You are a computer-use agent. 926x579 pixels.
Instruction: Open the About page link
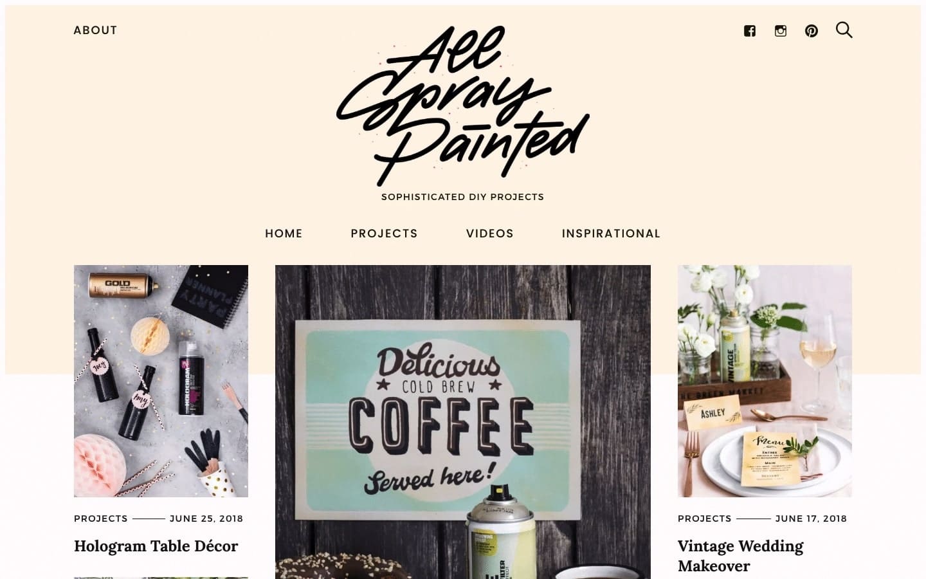coord(95,30)
